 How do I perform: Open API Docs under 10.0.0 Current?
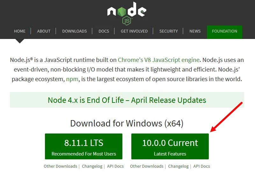coord(201,166)
